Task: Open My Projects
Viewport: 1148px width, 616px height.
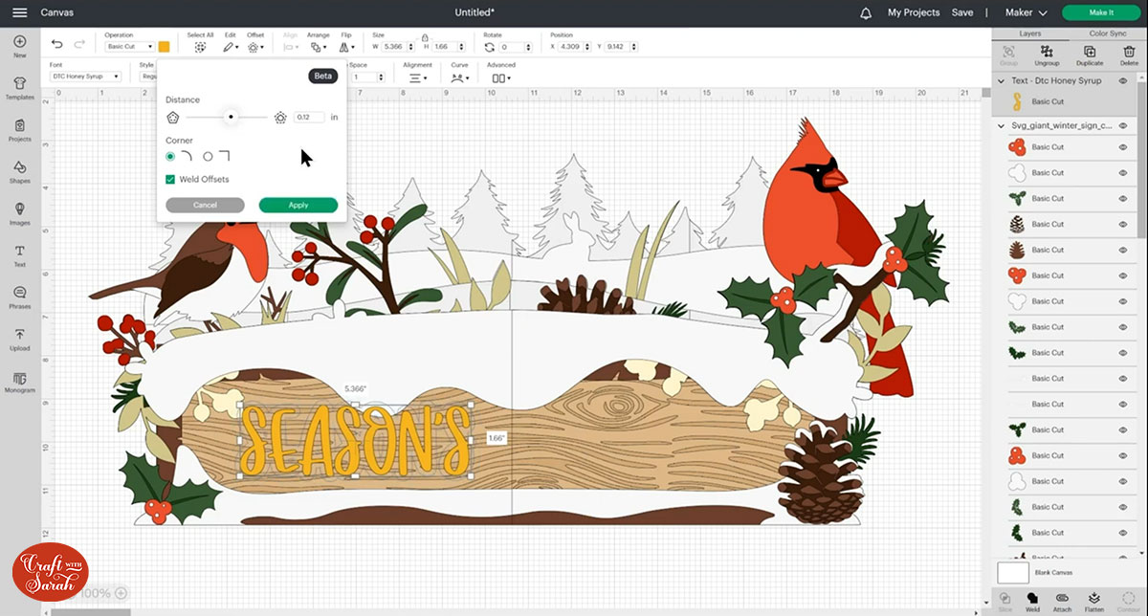Action: pyautogui.click(x=913, y=12)
